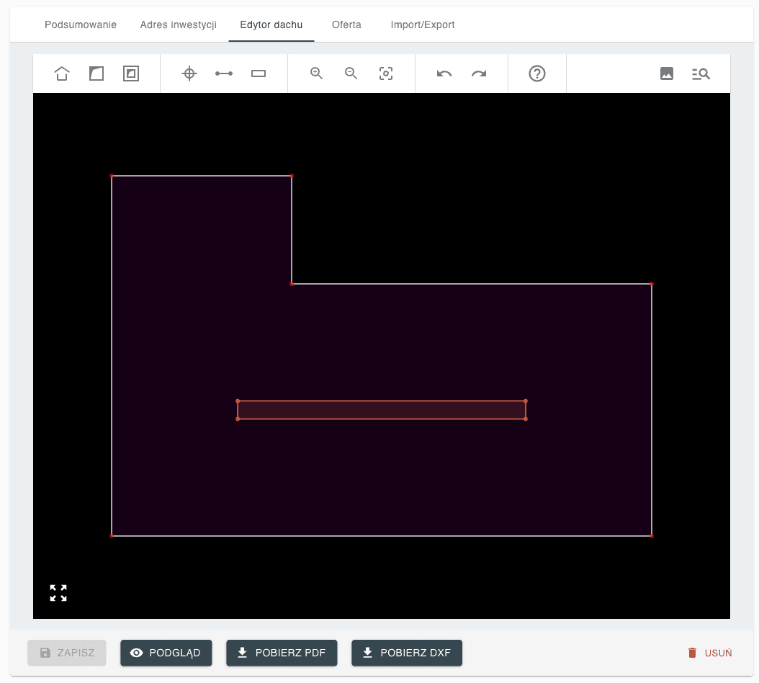Screen dimensions: 759x683
Task: Undo the last edit
Action: 444,73
